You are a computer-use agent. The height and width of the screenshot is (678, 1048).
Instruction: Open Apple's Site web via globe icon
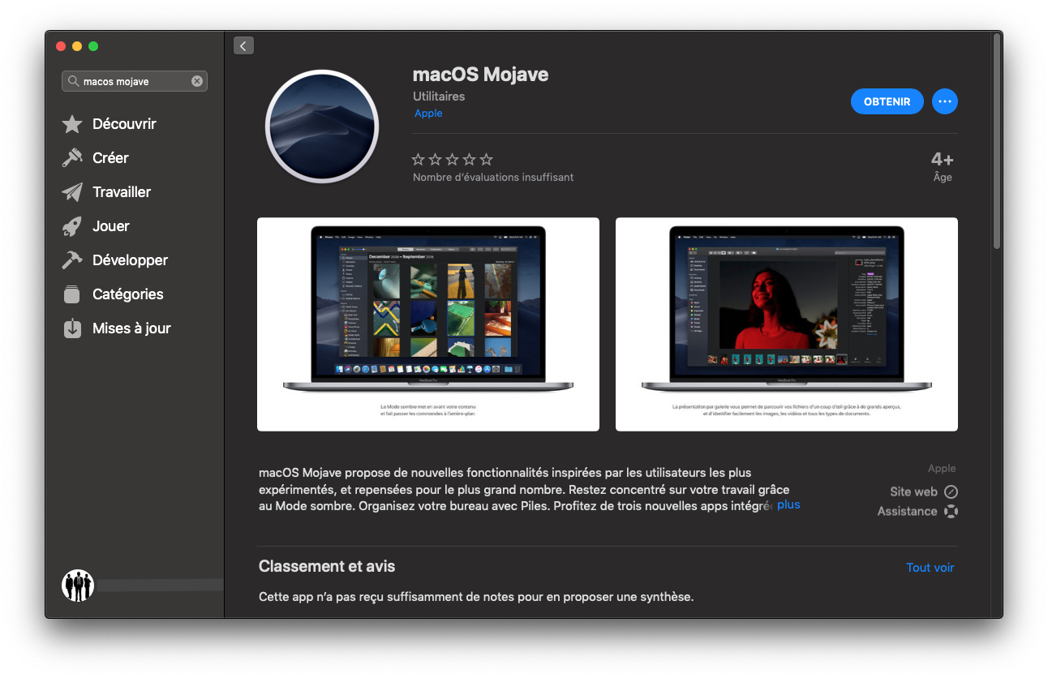951,491
